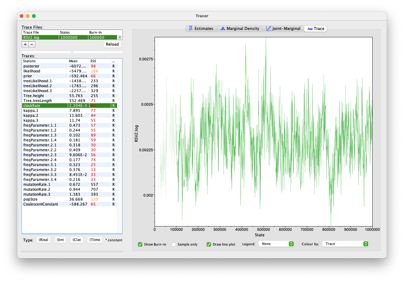Click the ESS column header to sort
This screenshot has height=281, width=404.
pyautogui.click(x=100, y=61)
